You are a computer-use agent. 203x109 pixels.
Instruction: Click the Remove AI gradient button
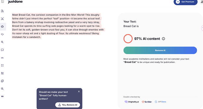(x=160, y=51)
